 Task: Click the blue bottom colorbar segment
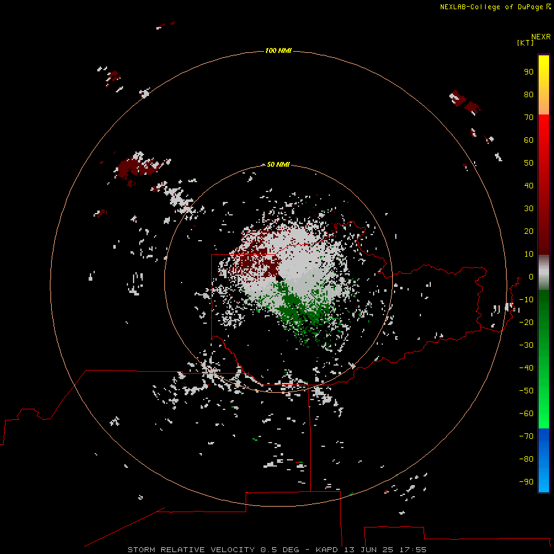(544, 460)
